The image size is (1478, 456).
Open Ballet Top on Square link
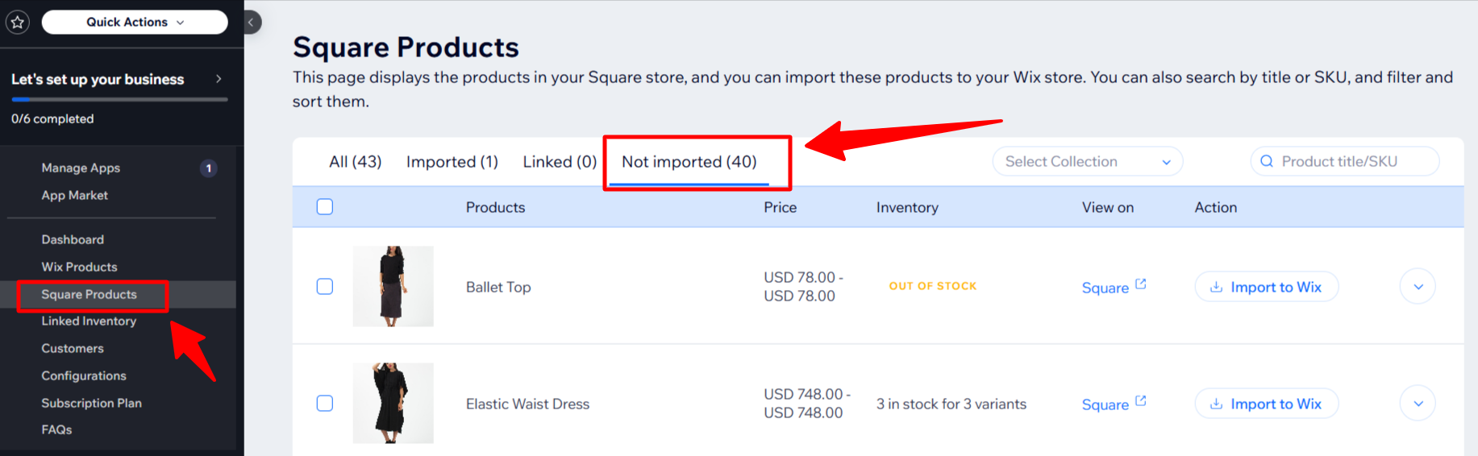click(1105, 288)
